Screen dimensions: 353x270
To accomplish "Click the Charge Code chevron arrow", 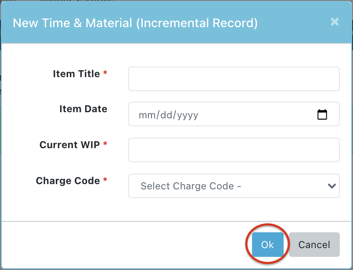I will (x=331, y=186).
